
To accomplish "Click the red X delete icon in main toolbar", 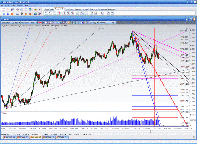I will (12, 14).
